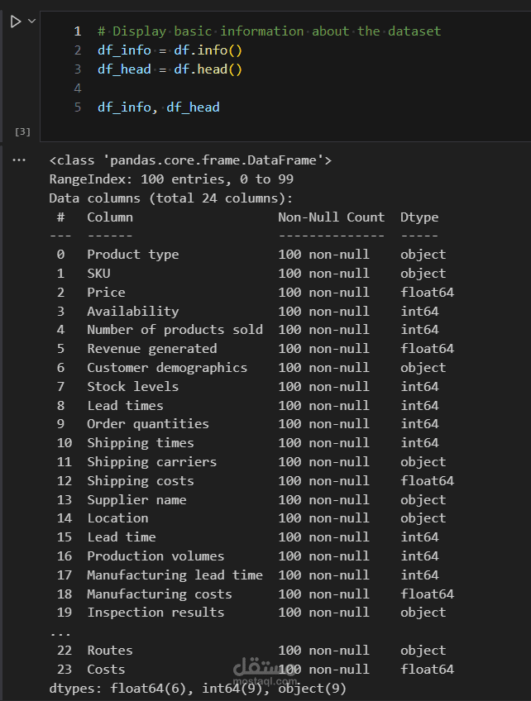Click the 'Non-Null Count' column header
This screenshot has width=531, height=701.
[331, 217]
